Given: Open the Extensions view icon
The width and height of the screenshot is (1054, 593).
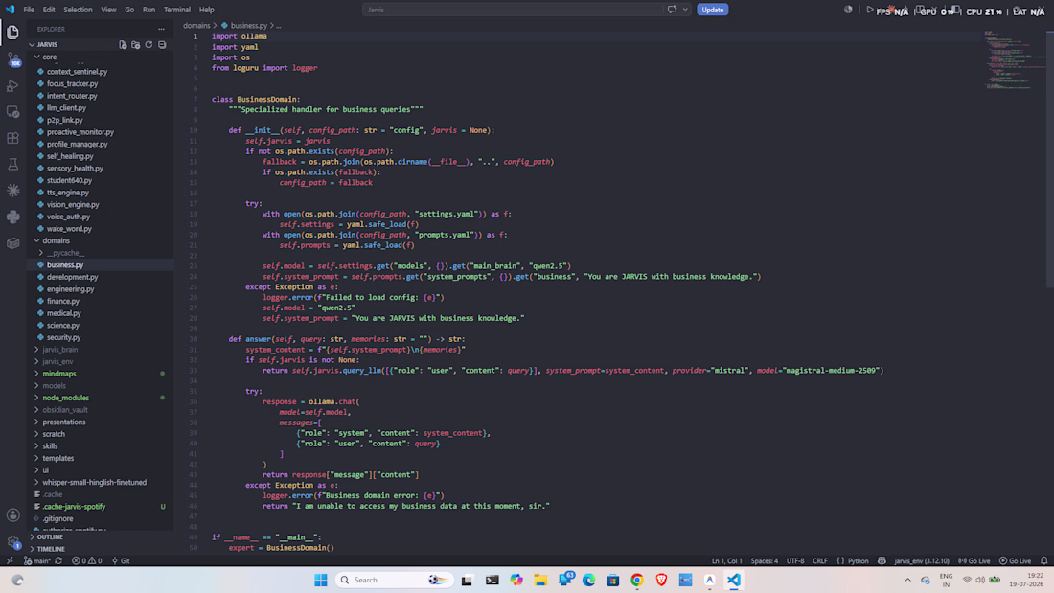Looking at the screenshot, I should pos(12,138).
